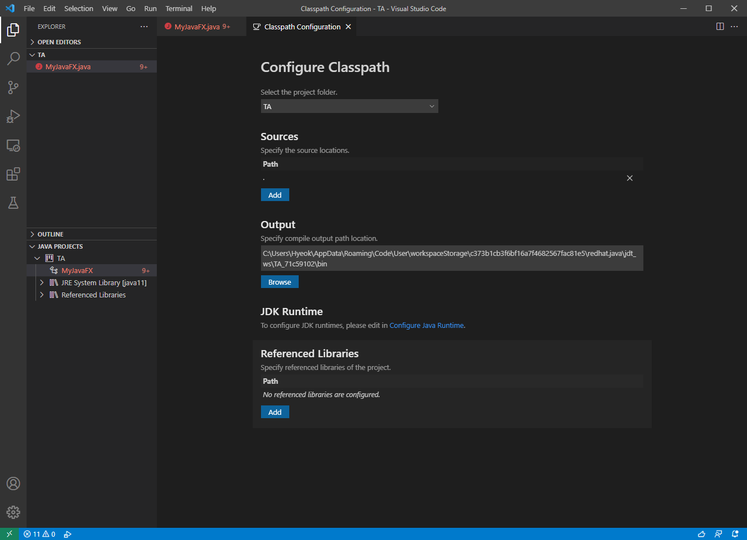Screen dimensions: 747x540
Task: Expand Referenced Libraries in Java Projects
Action: (x=42, y=295)
